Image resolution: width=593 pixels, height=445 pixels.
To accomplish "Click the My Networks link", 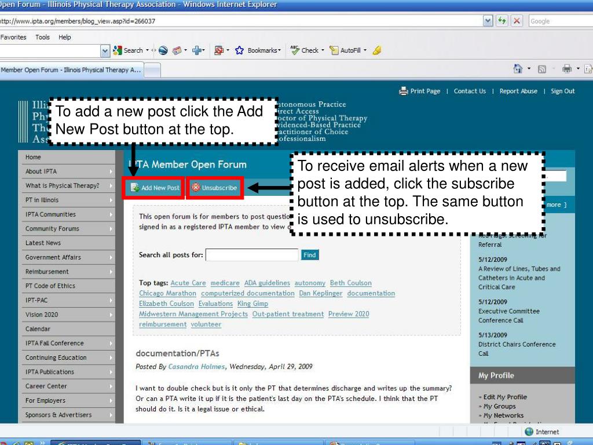I will tap(503, 415).
